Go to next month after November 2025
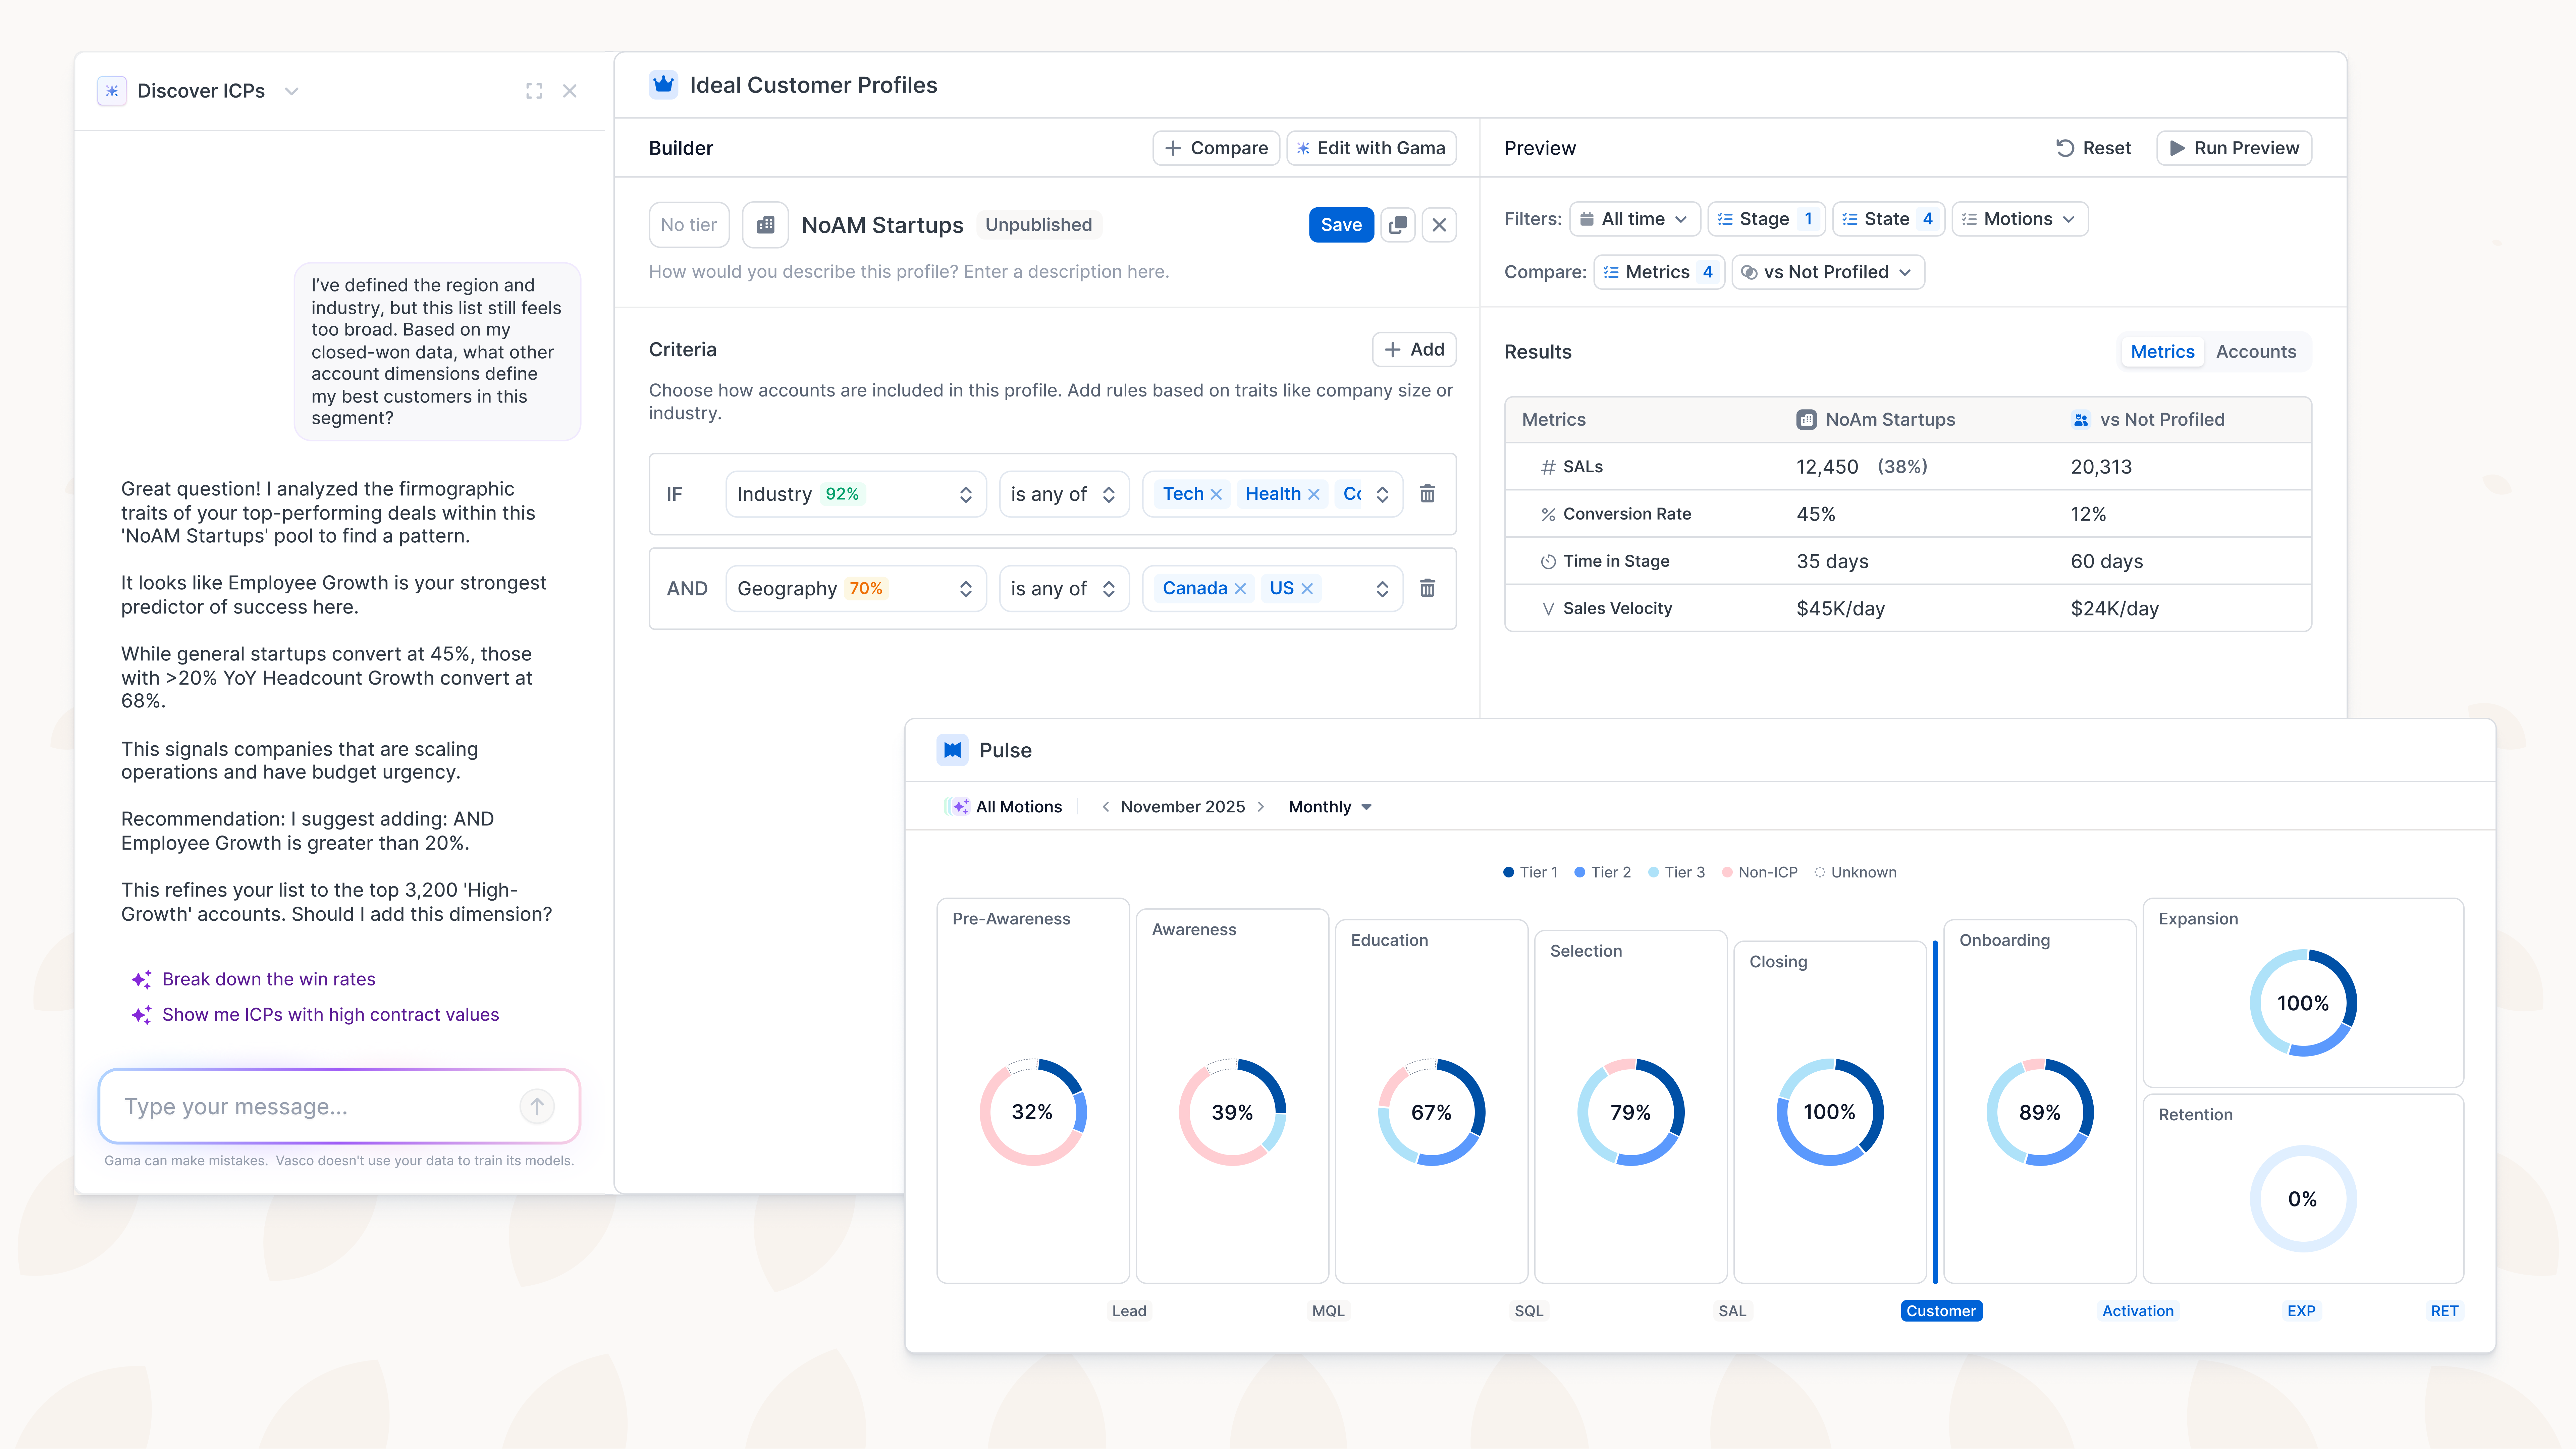 1261,807
